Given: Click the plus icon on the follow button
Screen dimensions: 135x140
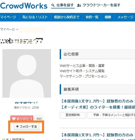Looking at the screenshot, I should pyautogui.click(x=17, y=126).
